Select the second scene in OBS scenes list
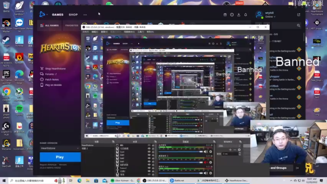Image resolution: width=327 pixels, height=184 pixels. (x=97, y=148)
